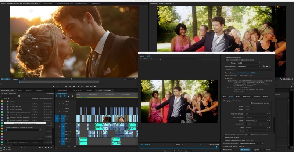Open the Préconfiguration Personnalisé dropdown
This screenshot has height=152, width=294.
250,66
